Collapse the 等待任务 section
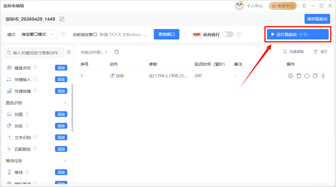336x187 pixels. tap(65, 161)
